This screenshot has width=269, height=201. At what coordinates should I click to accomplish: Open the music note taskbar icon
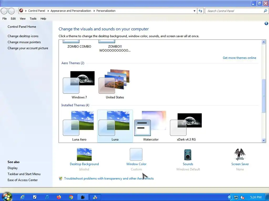(x=47, y=197)
